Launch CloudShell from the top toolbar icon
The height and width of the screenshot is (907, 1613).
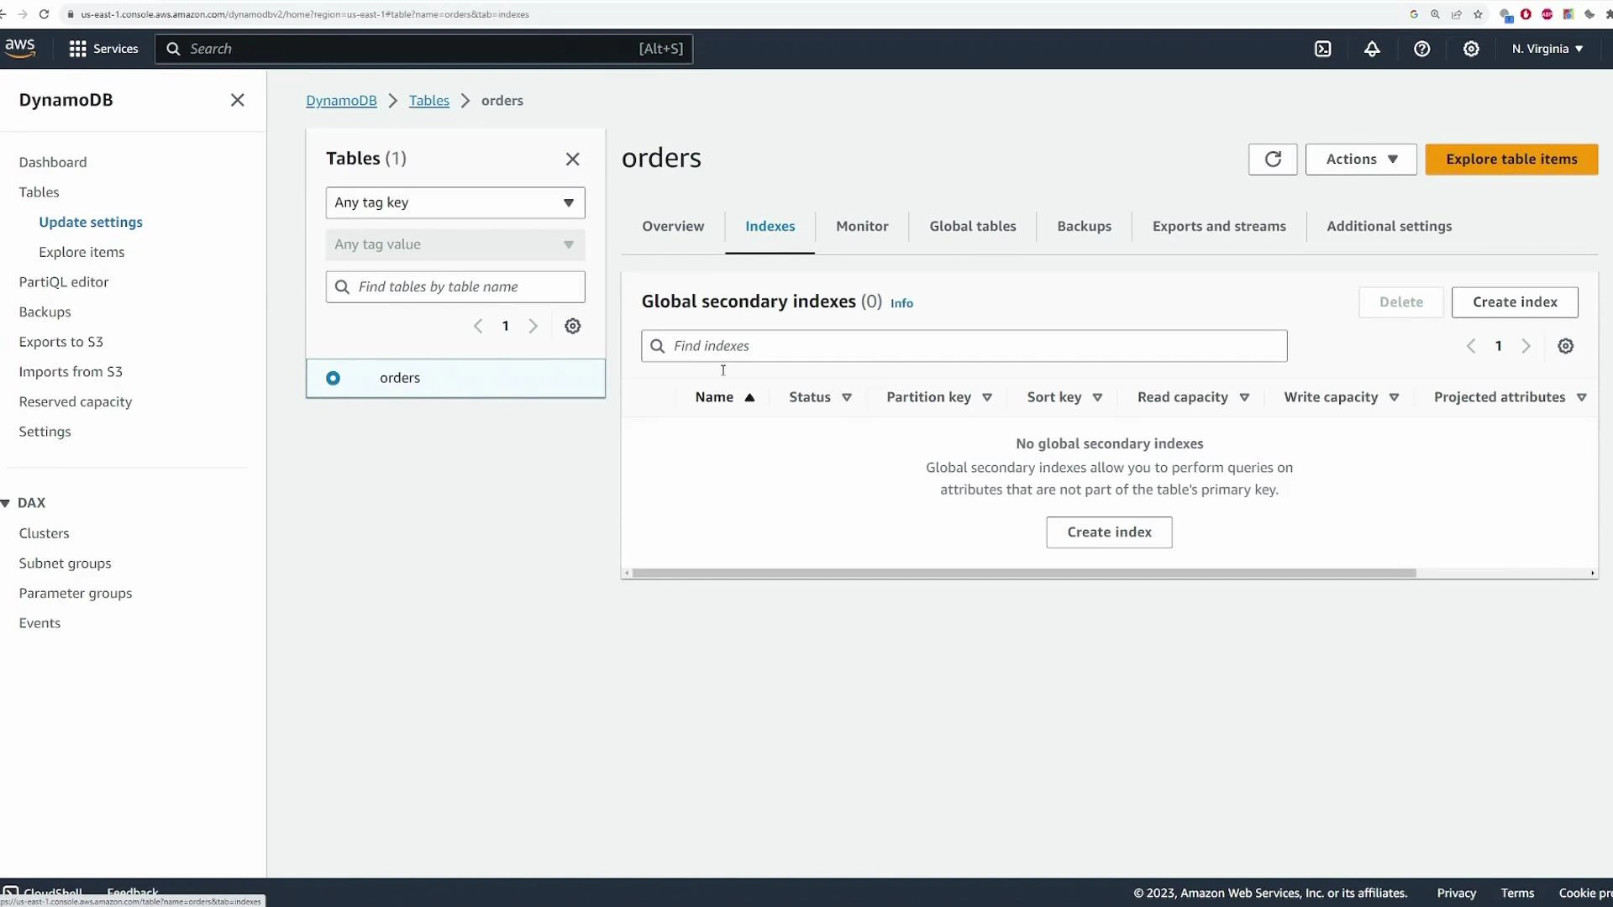[x=1322, y=49]
